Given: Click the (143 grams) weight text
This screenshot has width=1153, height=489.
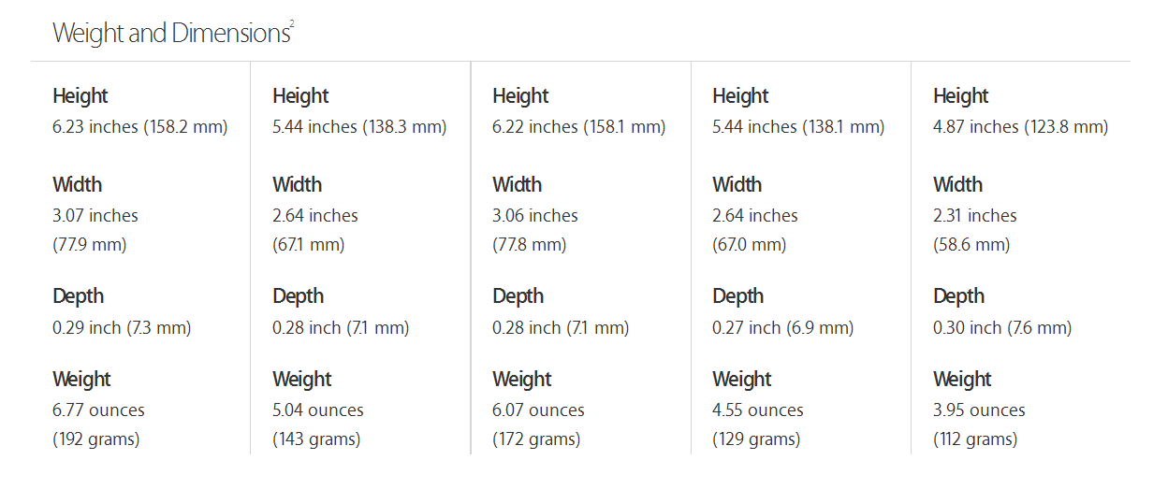Looking at the screenshot, I should click(316, 439).
